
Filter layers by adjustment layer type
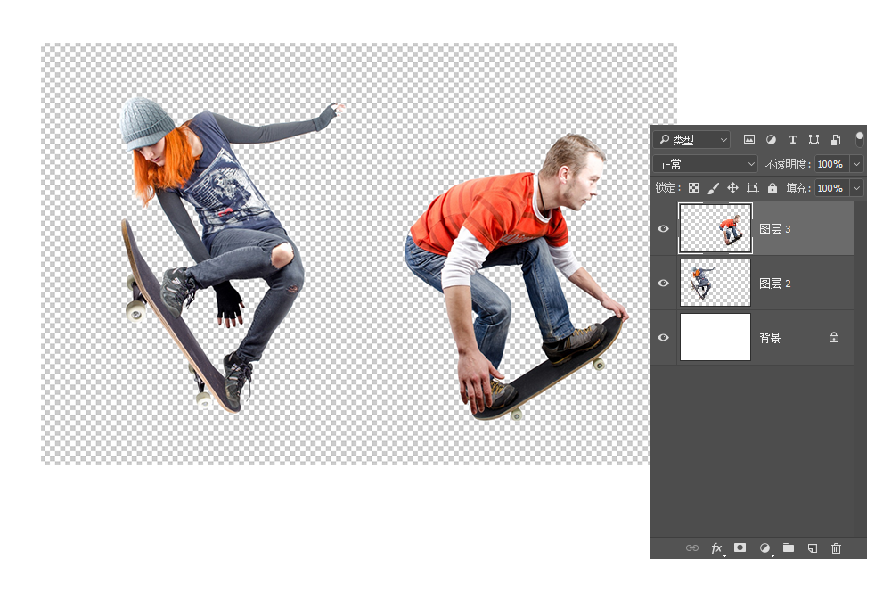[771, 140]
